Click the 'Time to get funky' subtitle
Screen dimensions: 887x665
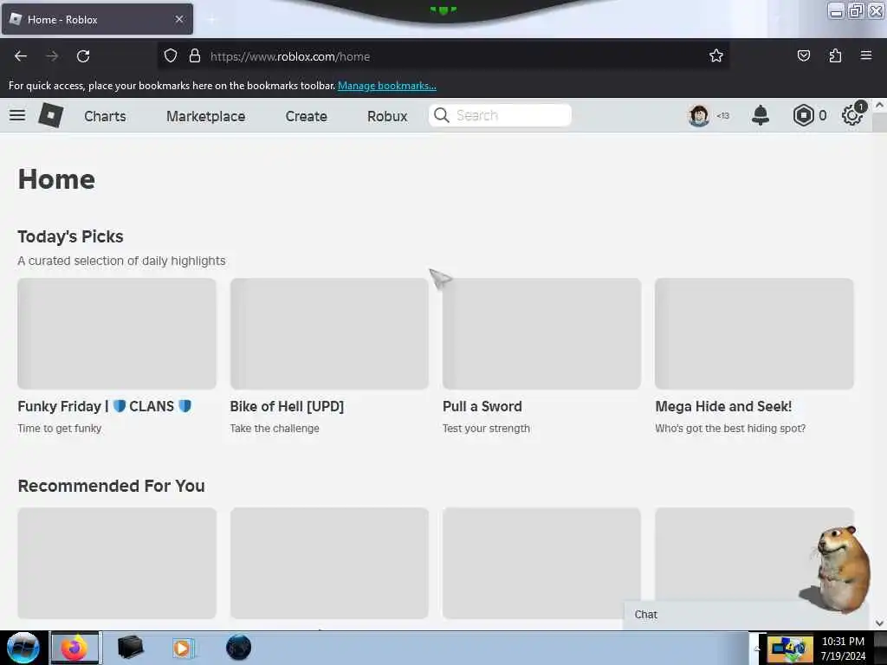click(x=60, y=428)
